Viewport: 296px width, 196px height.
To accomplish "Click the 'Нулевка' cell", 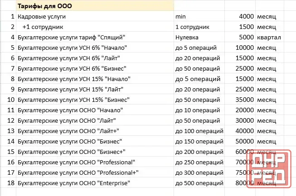I will (199, 37).
